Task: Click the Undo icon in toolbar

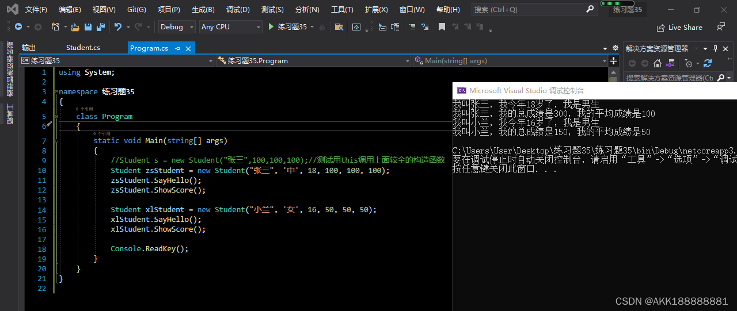Action: point(118,27)
